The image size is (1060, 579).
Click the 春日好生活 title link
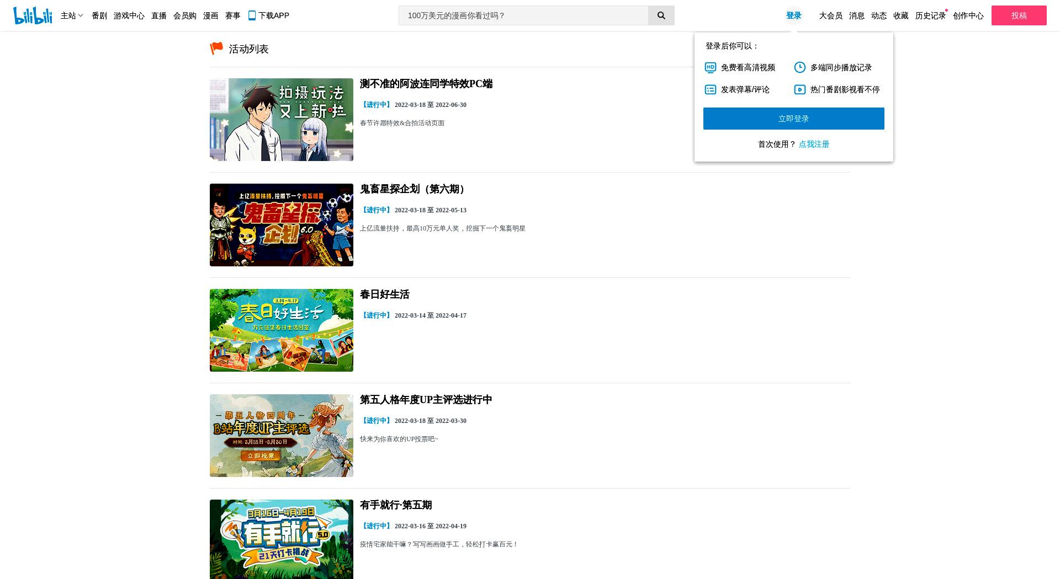click(x=385, y=294)
